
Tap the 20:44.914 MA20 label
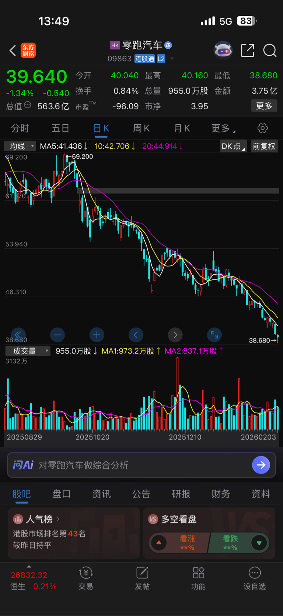163,146
